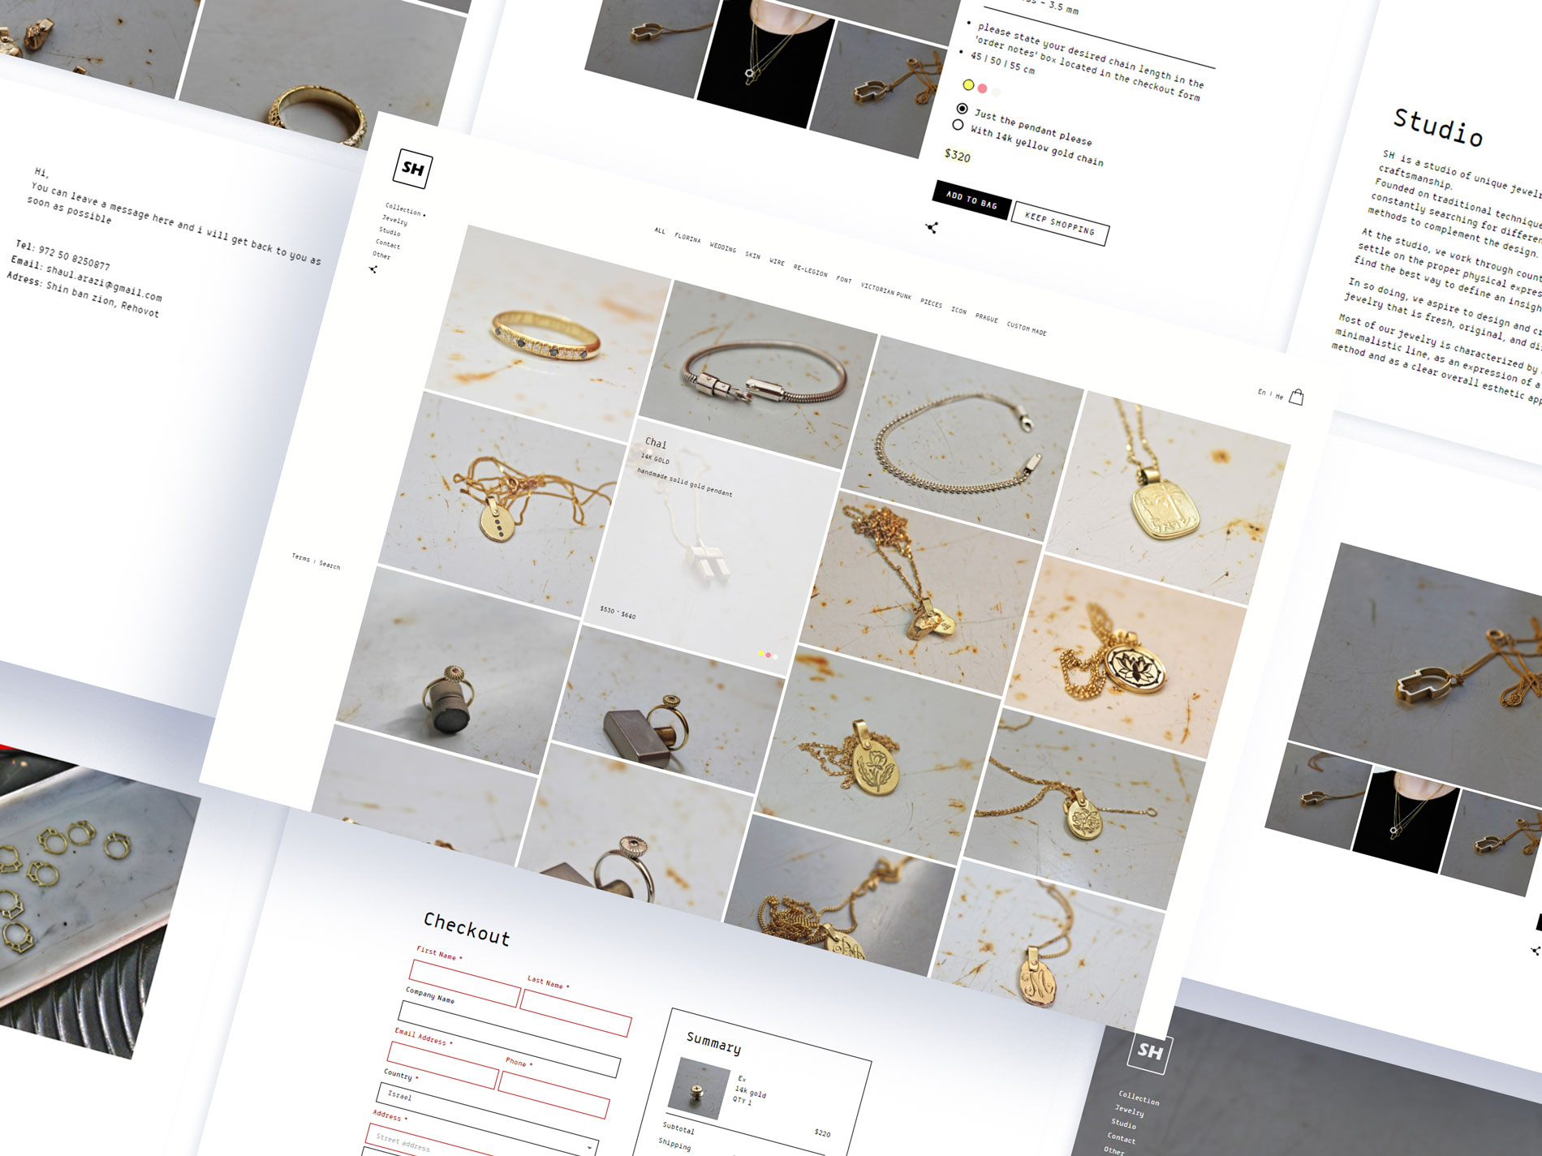
Task: Select the FLORINA collection filter
Action: (687, 239)
